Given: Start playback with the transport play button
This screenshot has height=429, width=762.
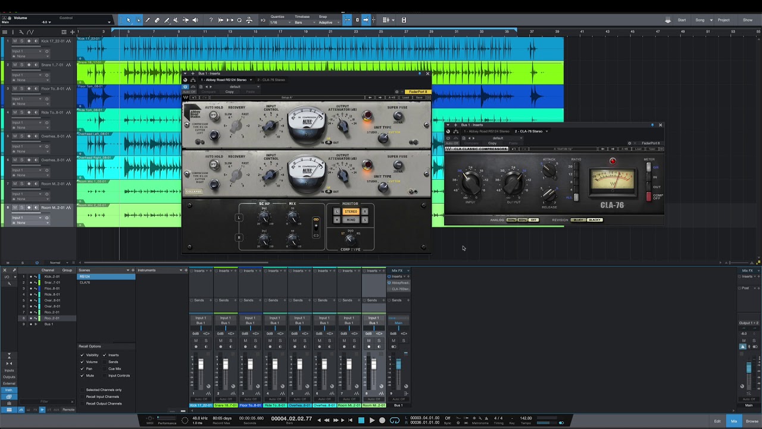Looking at the screenshot, I should click(372, 420).
